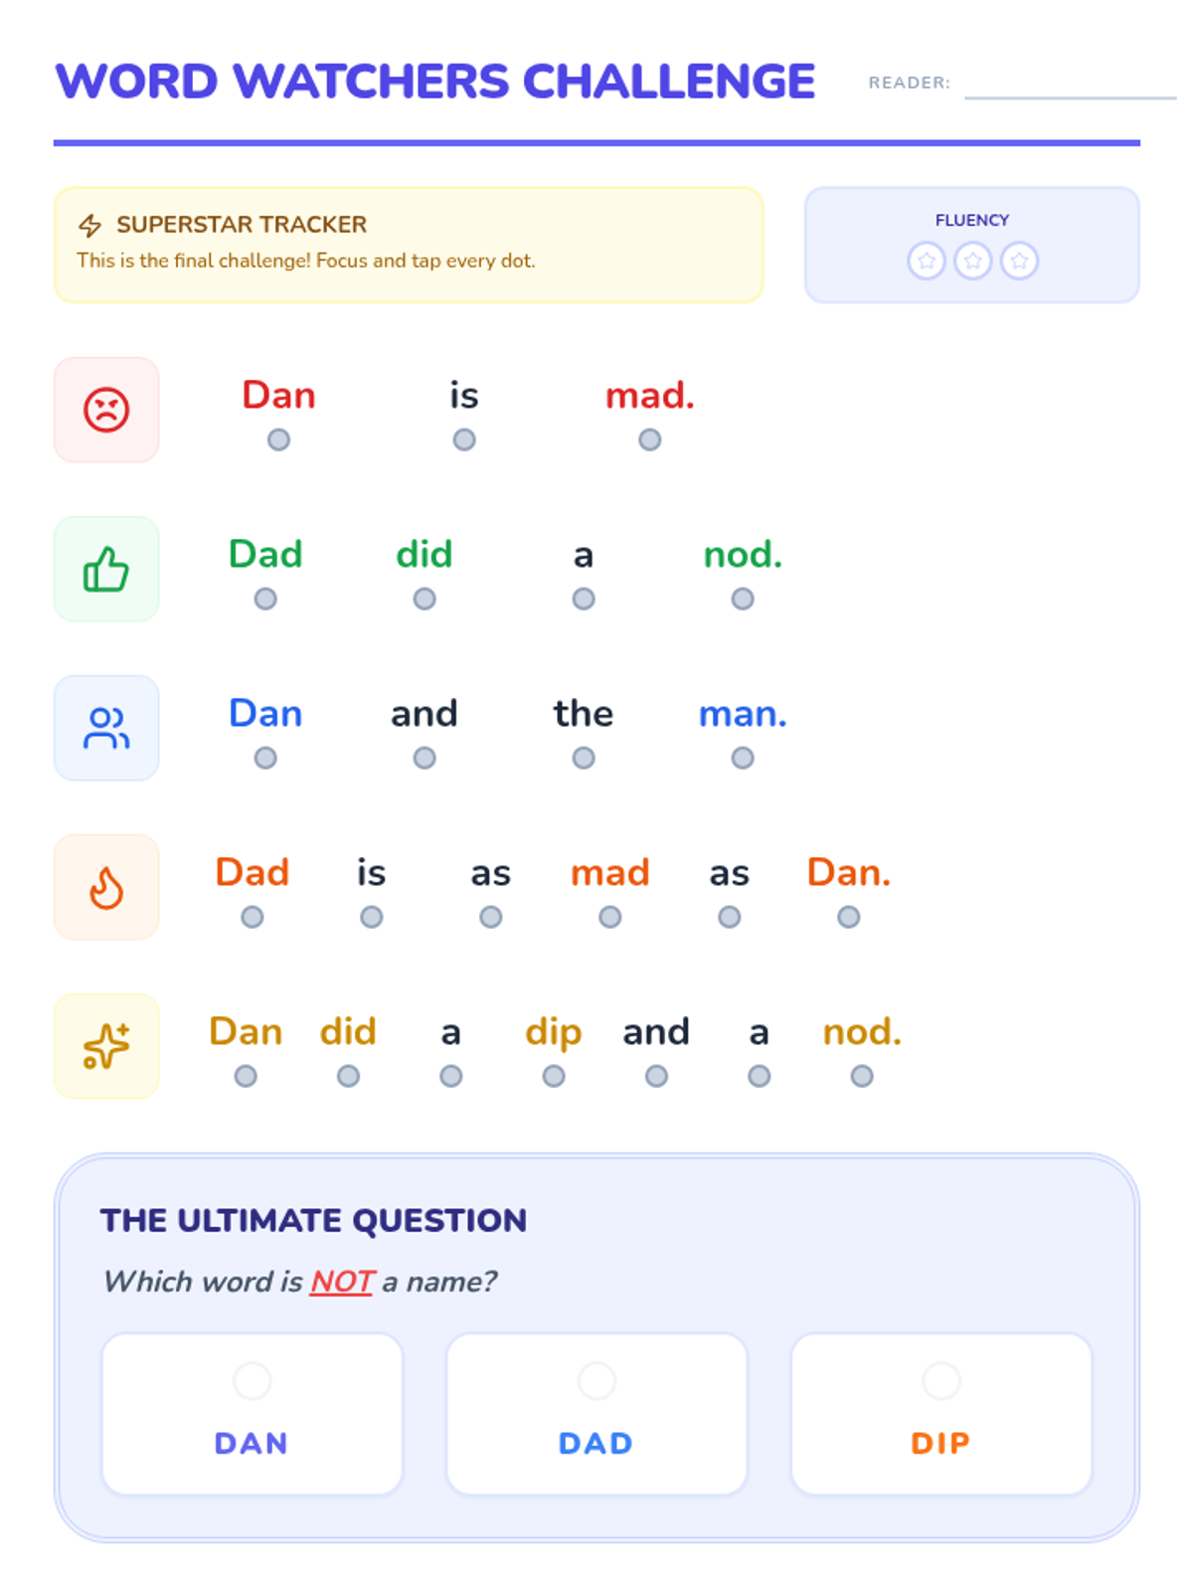The height and width of the screenshot is (1591, 1193).
Task: Click the third fluency star
Action: 1019,262
